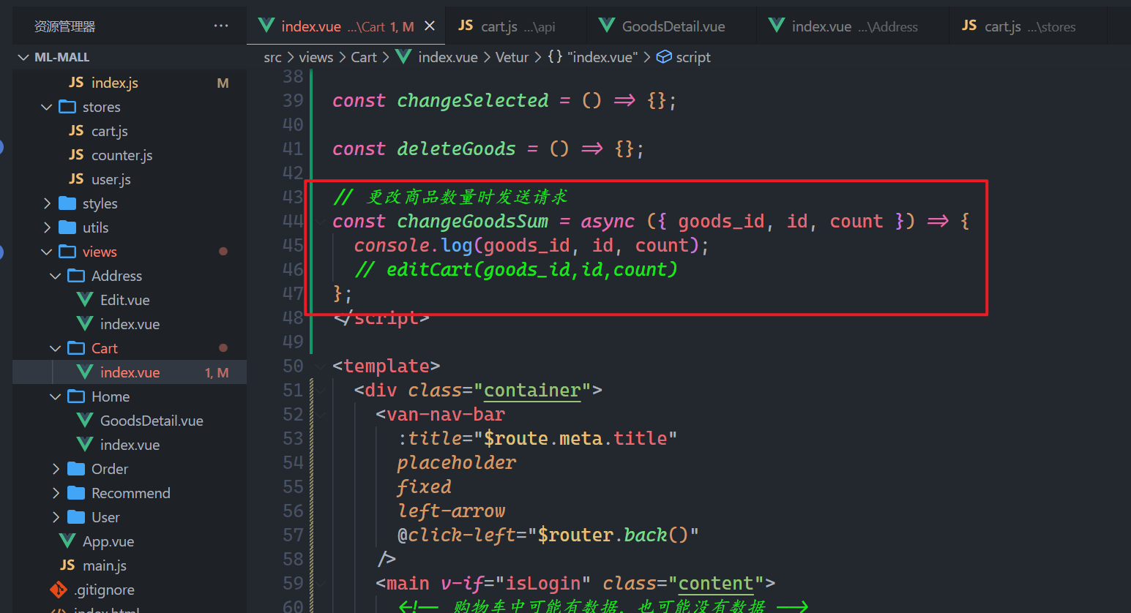1131x613 pixels.
Task: Click breadcrumb 'views'
Action: click(316, 57)
